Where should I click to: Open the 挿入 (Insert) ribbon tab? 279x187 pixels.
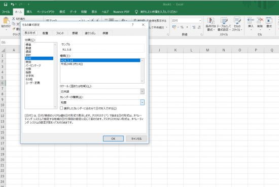coord(29,12)
